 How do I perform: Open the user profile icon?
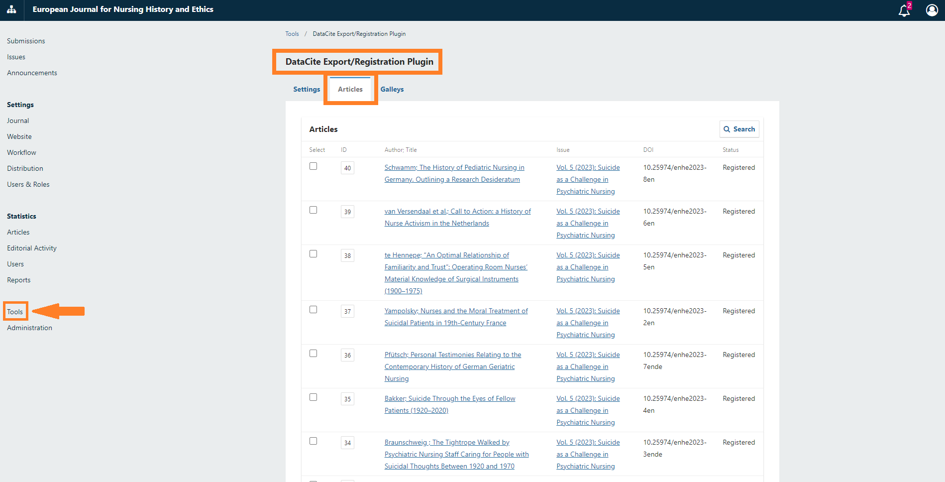932,10
